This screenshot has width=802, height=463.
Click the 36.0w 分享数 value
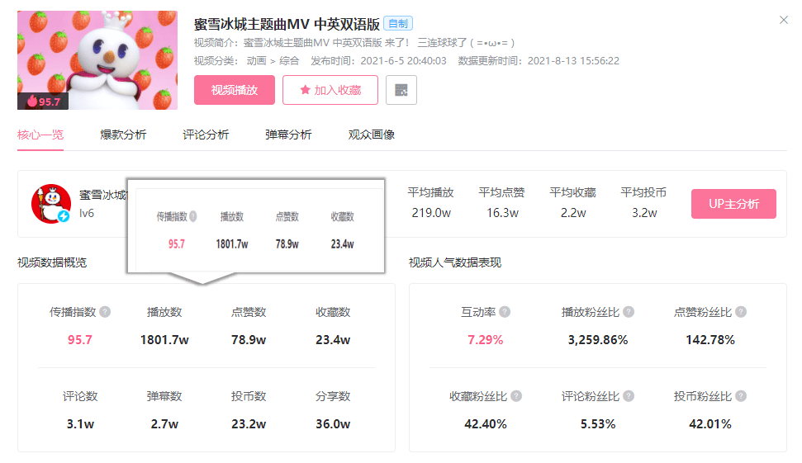pos(333,424)
